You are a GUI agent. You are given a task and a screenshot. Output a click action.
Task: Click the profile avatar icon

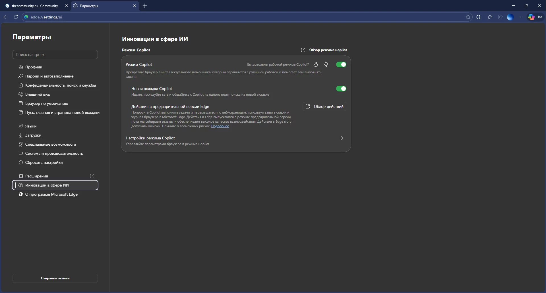510,17
